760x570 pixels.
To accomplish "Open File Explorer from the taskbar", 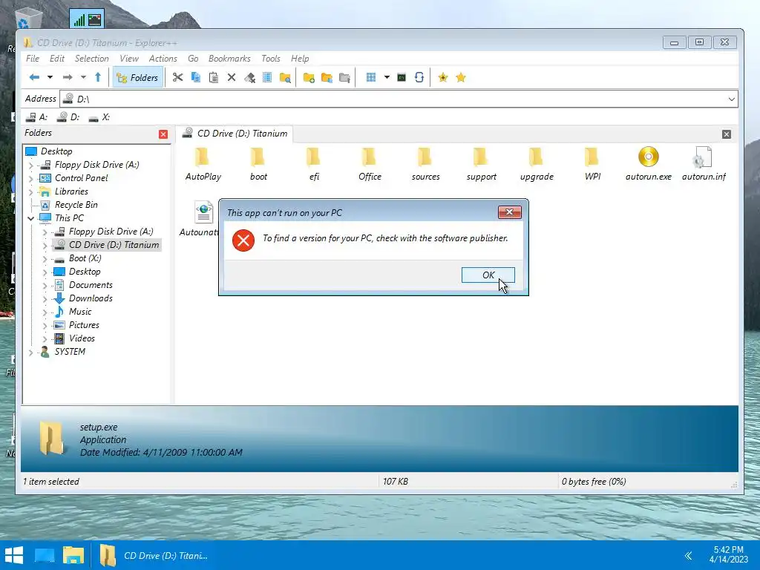I will (73, 555).
